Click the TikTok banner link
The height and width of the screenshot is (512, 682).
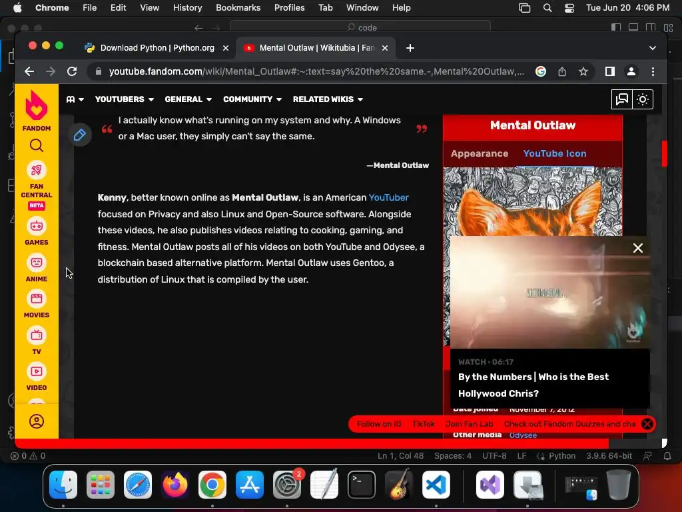pos(423,423)
